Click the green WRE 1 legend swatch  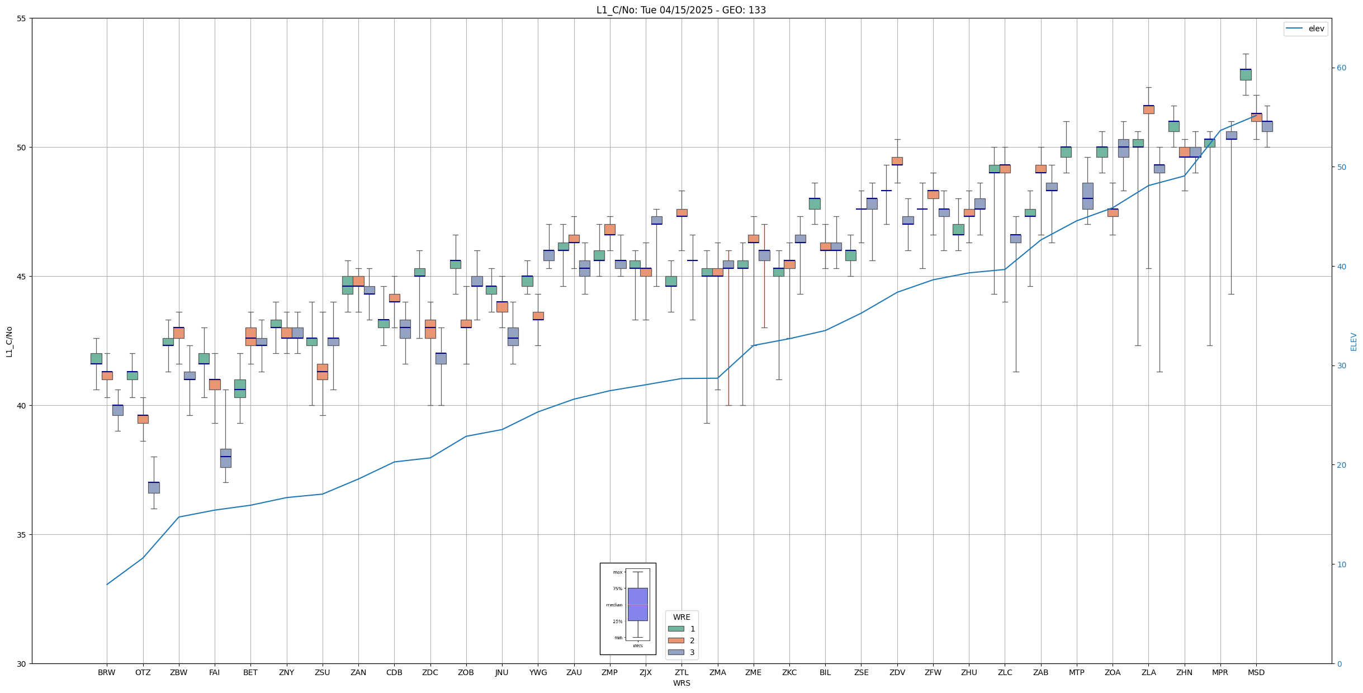[676, 629]
